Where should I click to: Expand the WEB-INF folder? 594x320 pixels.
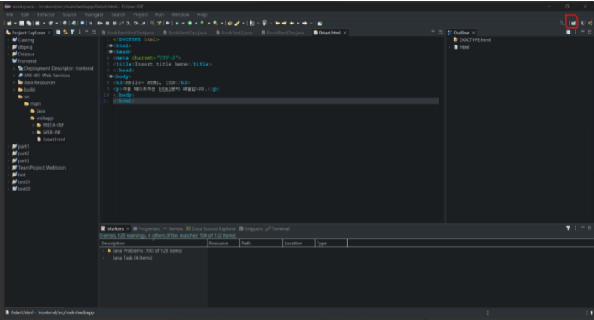click(x=33, y=132)
